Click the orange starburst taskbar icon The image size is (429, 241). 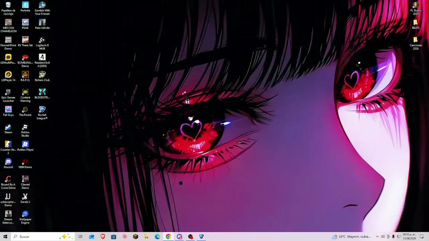(125, 237)
